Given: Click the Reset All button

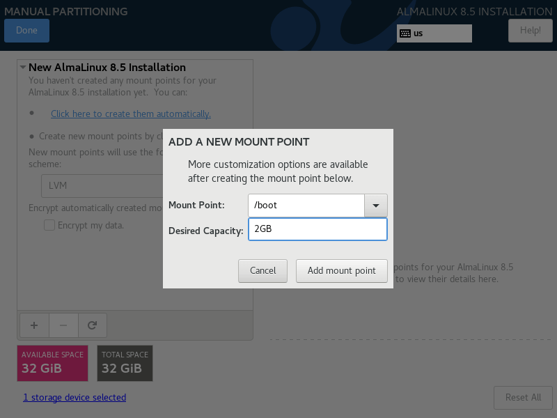Looking at the screenshot, I should 523,397.
